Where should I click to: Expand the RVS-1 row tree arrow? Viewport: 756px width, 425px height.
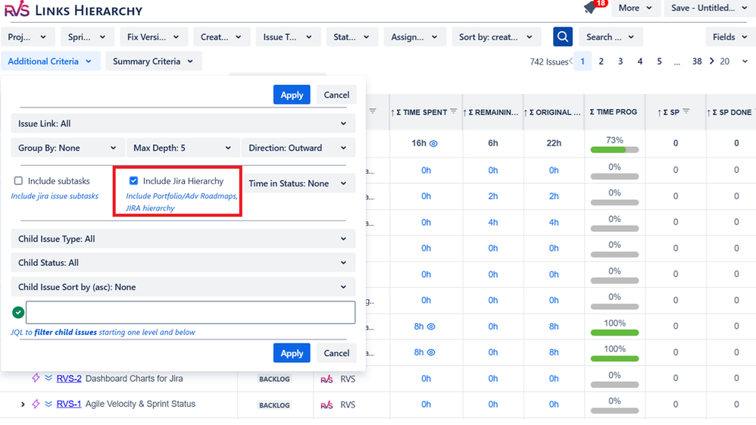click(x=22, y=405)
